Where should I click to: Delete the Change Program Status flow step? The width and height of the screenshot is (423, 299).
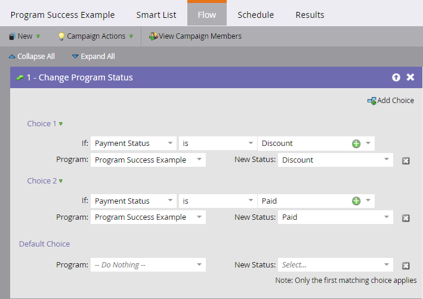pos(410,77)
